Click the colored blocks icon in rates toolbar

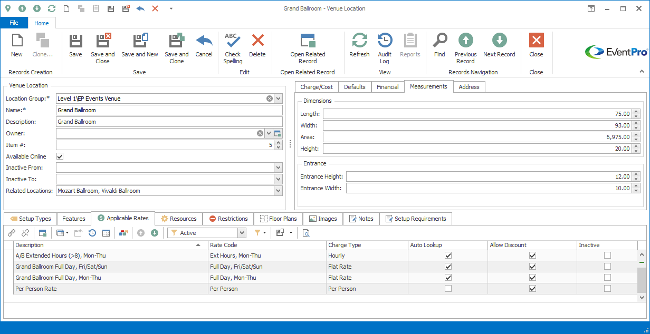[x=123, y=233]
